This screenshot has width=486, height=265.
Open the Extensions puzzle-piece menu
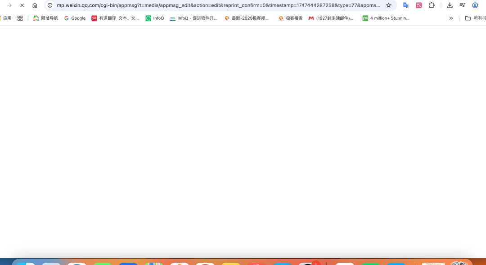point(432,5)
